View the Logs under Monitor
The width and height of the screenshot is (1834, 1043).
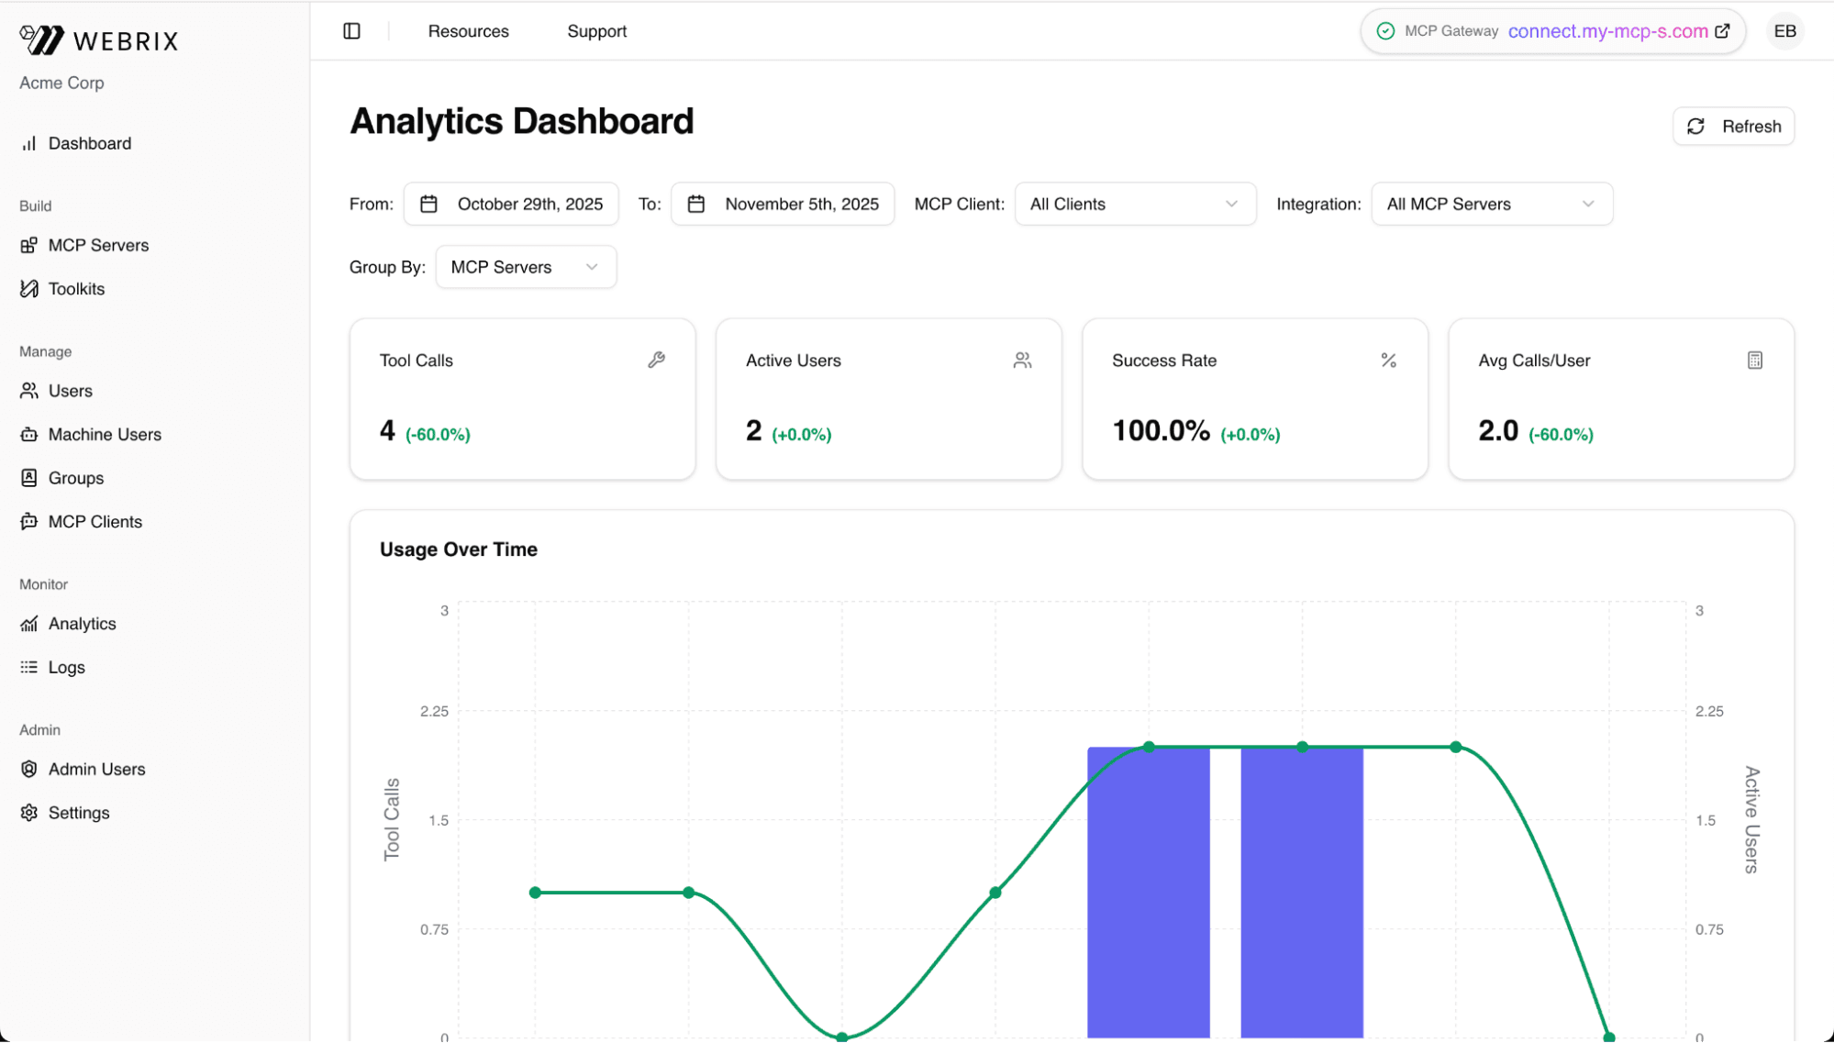click(x=66, y=667)
